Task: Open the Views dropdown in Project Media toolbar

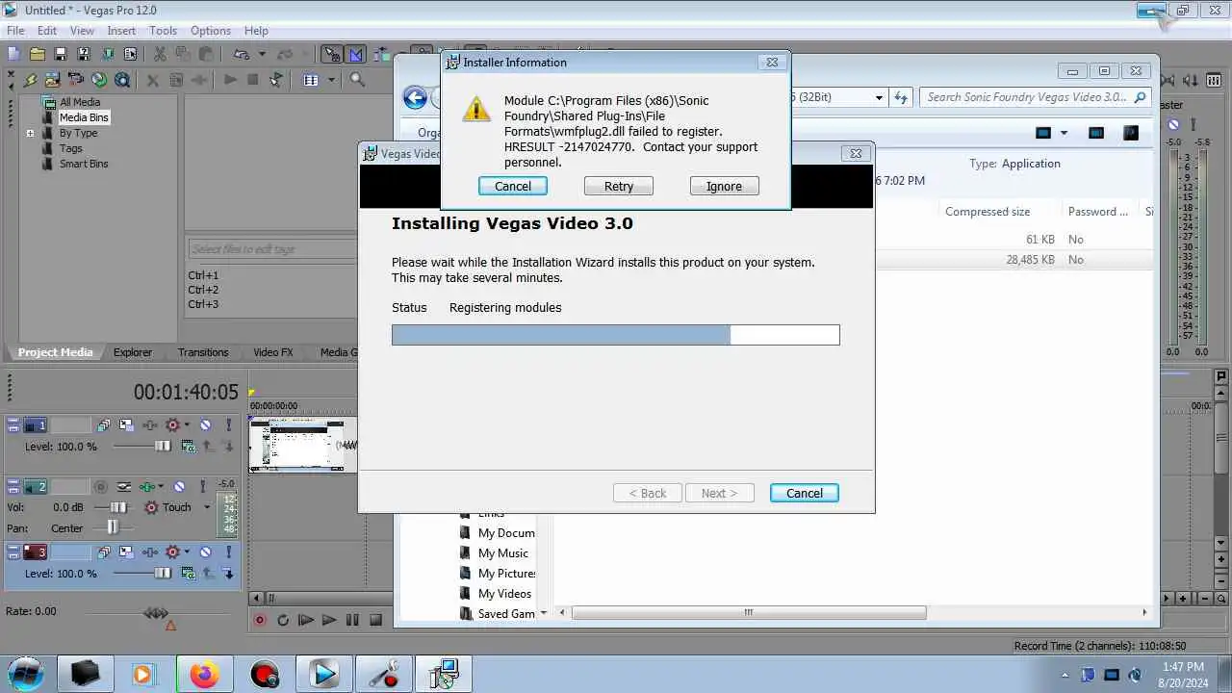Action: point(332,80)
